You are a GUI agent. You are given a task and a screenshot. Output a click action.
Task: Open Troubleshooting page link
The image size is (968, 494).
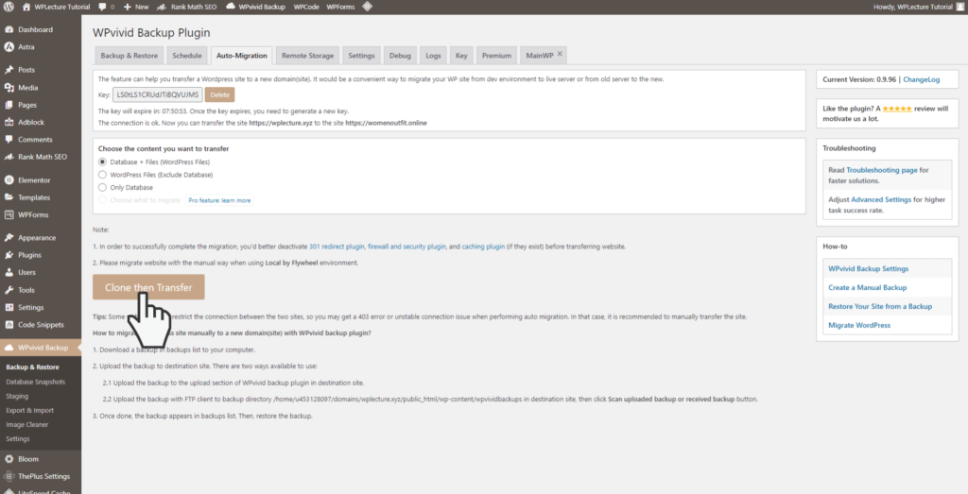pyautogui.click(x=882, y=170)
